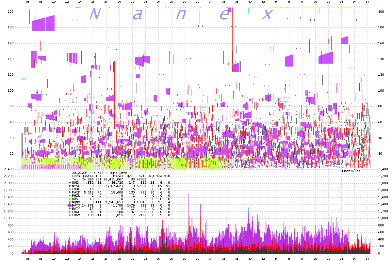Viewport: 392px width, 261px height.
Task: Select the 'NQEX' exchange label
Action: [76, 183]
